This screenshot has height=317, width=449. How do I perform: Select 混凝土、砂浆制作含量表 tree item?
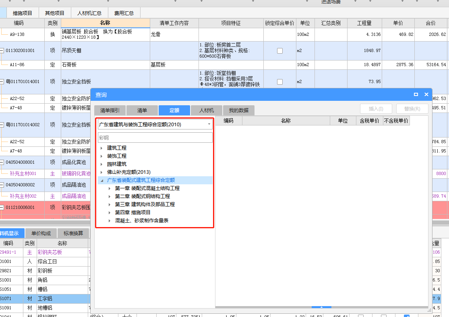coord(141,220)
